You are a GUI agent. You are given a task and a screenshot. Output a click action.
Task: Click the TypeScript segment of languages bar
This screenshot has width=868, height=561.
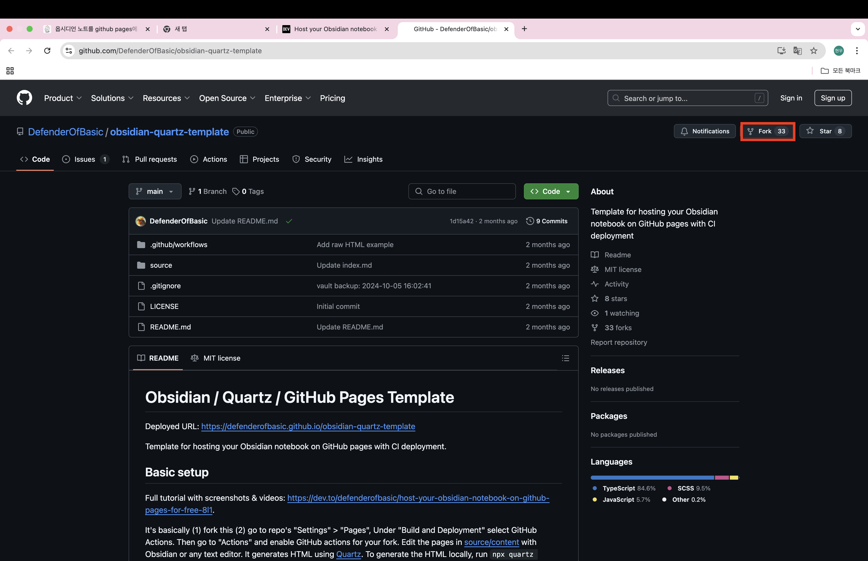pyautogui.click(x=652, y=478)
